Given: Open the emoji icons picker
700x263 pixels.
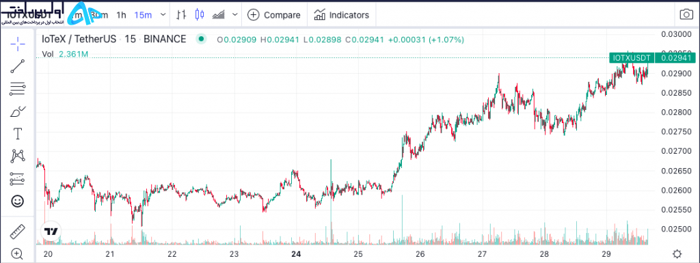Looking at the screenshot, I should click(17, 202).
